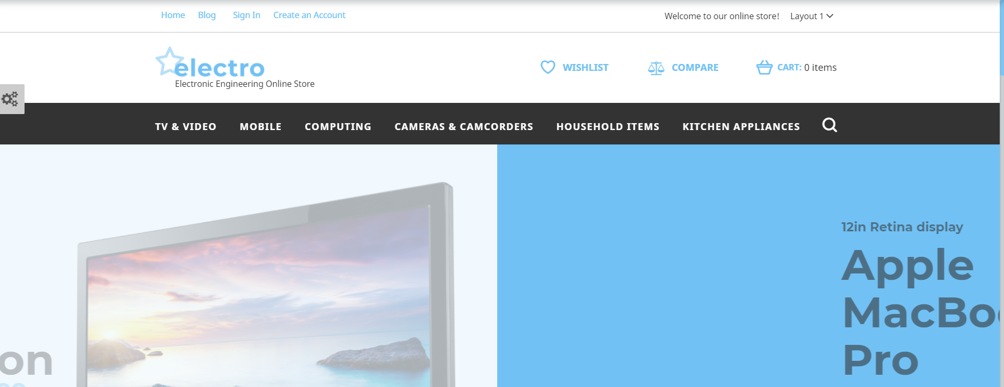
Task: Click the Sign In link
Action: (x=246, y=15)
